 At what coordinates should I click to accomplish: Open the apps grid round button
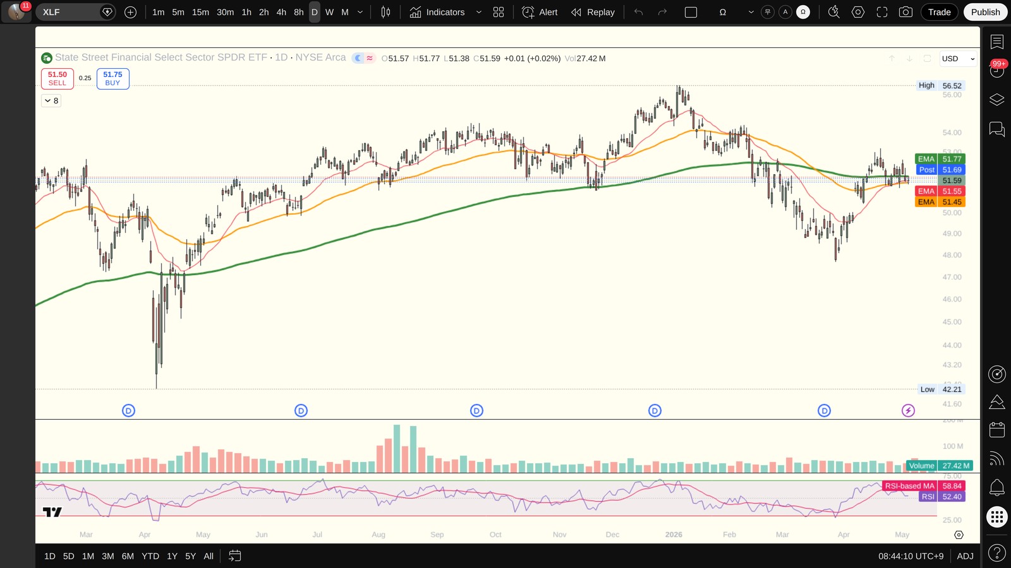[997, 517]
